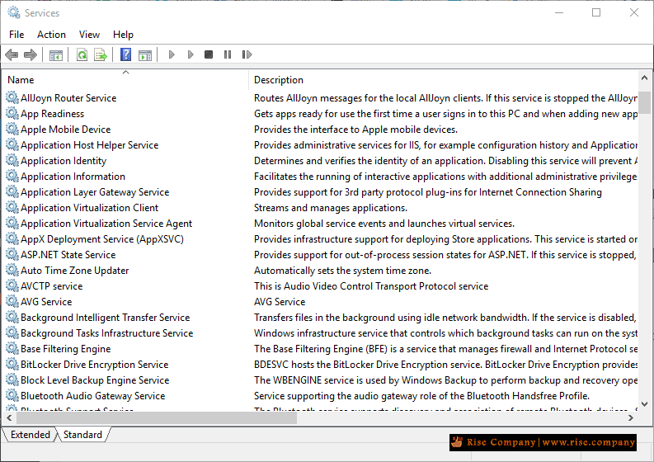Image resolution: width=654 pixels, height=462 pixels.
Task: Click the horizontal scrollbar thumb
Action: [157, 417]
